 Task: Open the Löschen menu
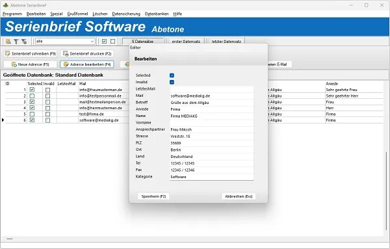[x=100, y=14]
